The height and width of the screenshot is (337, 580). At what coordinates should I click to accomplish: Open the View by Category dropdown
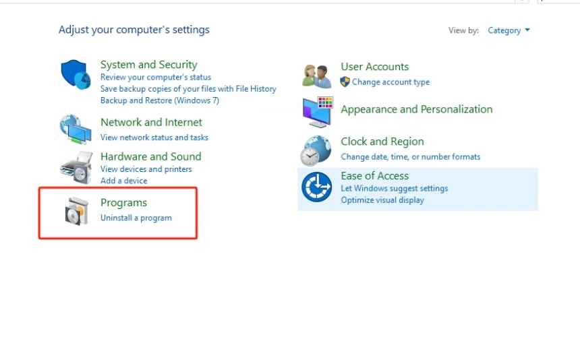(x=509, y=30)
